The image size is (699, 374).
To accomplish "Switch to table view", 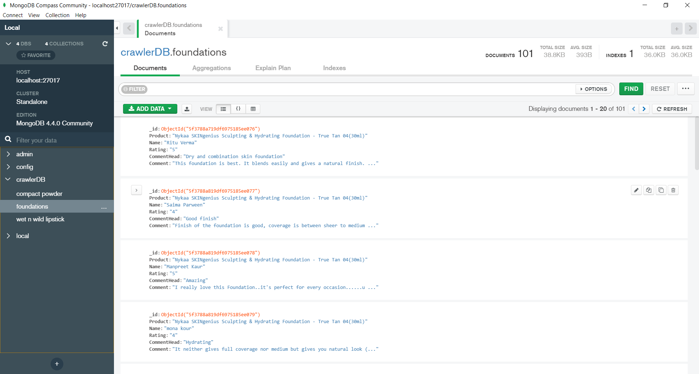I will (253, 109).
